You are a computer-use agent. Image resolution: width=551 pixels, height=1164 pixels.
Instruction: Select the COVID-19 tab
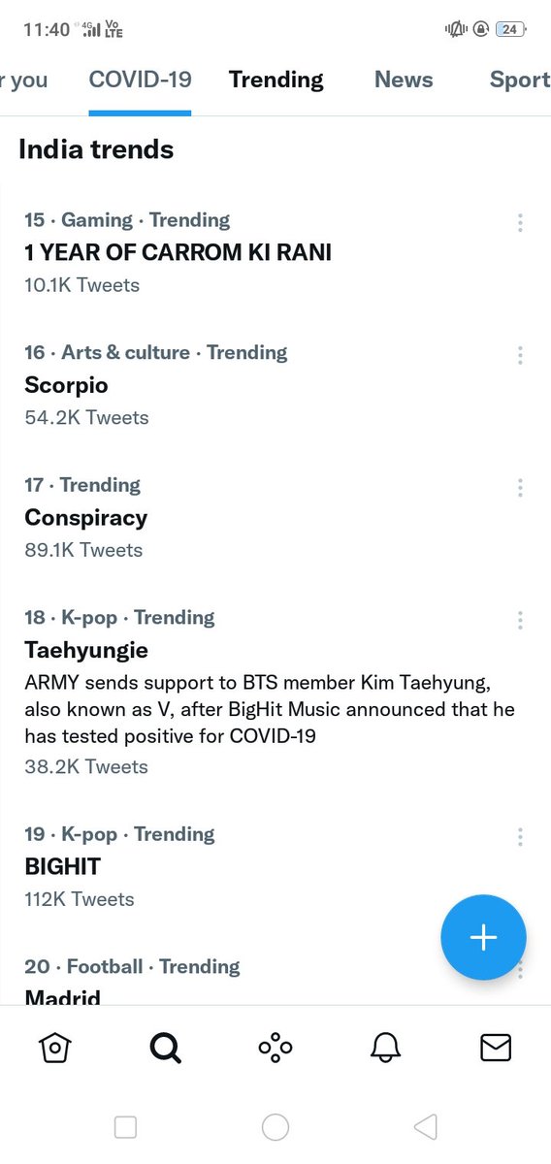point(140,80)
